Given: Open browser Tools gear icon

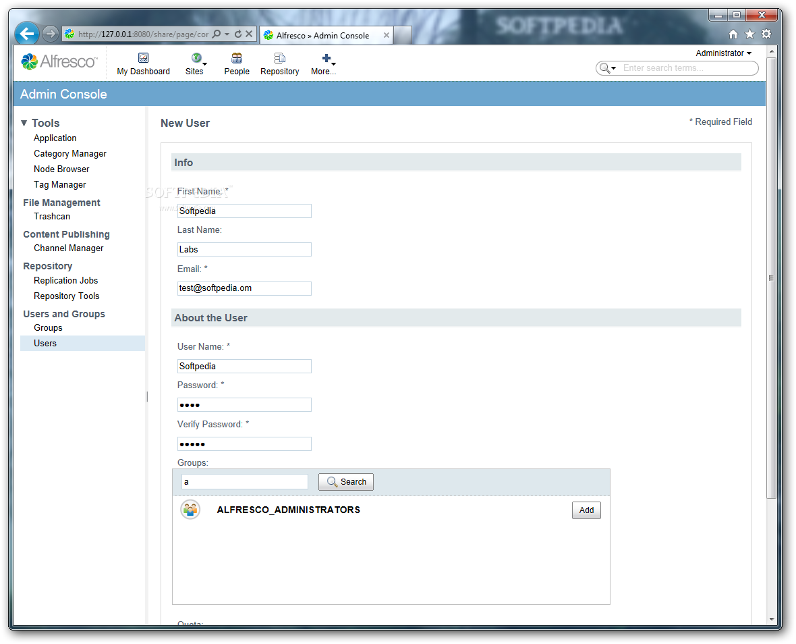Looking at the screenshot, I should pyautogui.click(x=766, y=34).
